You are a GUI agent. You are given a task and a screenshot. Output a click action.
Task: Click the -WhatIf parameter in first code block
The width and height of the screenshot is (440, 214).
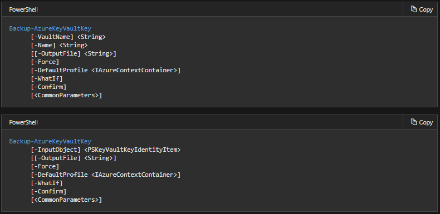pyautogui.click(x=47, y=78)
